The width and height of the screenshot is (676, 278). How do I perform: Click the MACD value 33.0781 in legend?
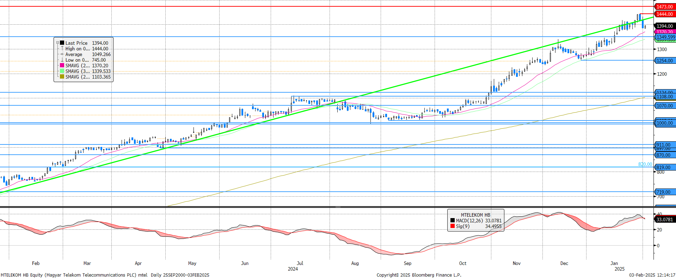pyautogui.click(x=493, y=221)
